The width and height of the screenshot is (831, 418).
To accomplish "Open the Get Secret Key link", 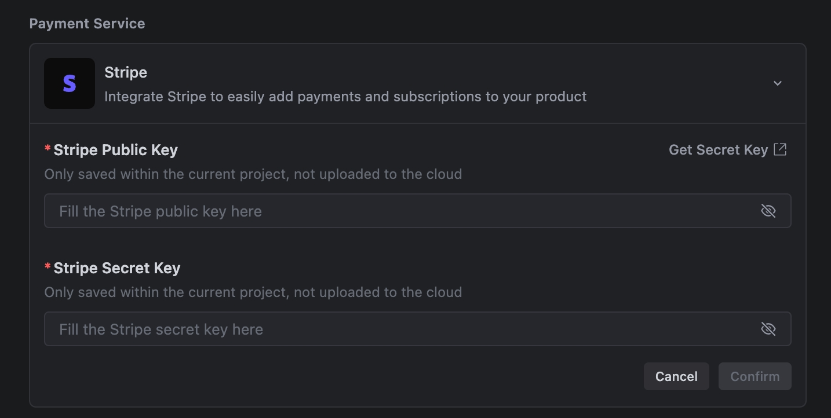I will point(719,149).
